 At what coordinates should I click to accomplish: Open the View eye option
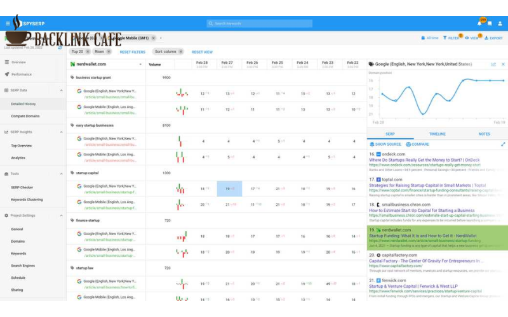472,38
